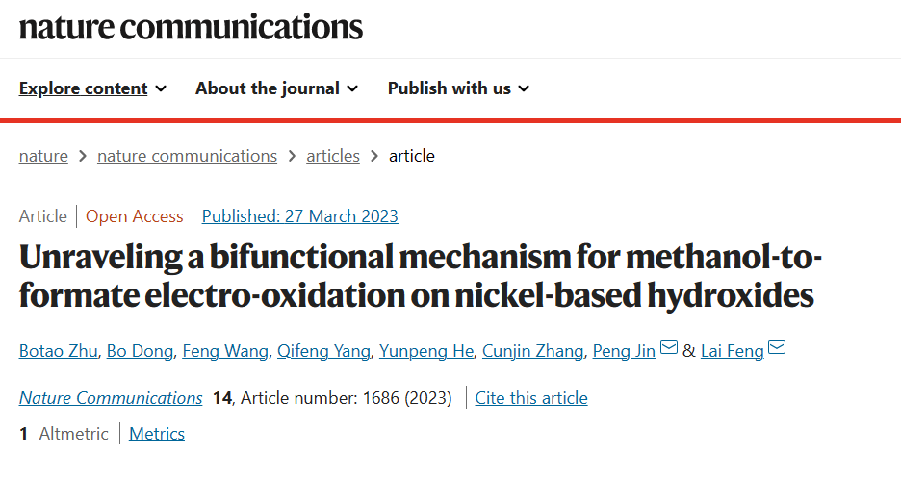Select author Yunpeng He
Image resolution: width=901 pixels, height=478 pixels.
426,351
